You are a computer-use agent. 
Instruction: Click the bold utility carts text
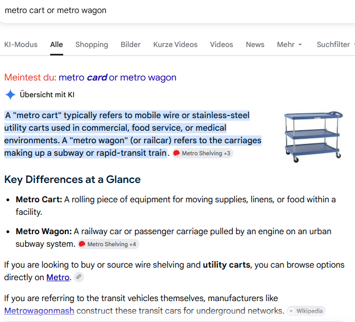click(x=227, y=265)
